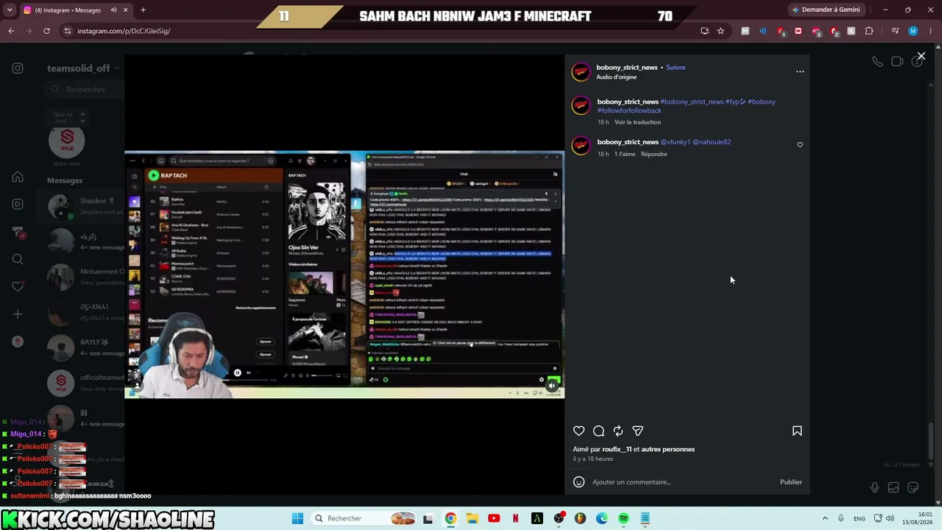942x530 pixels.
Task: Close the post overlay with the X
Action: [x=921, y=56]
